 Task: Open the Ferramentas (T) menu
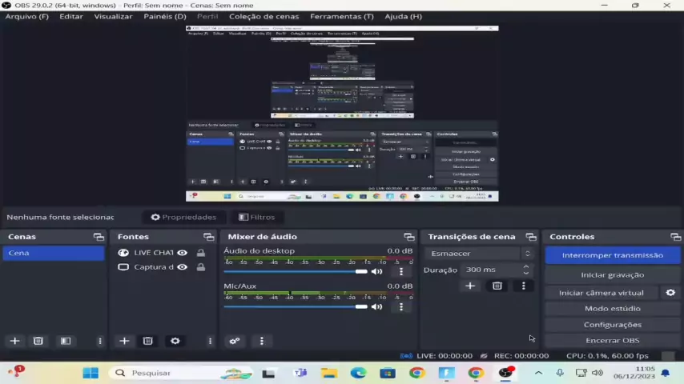[341, 16]
